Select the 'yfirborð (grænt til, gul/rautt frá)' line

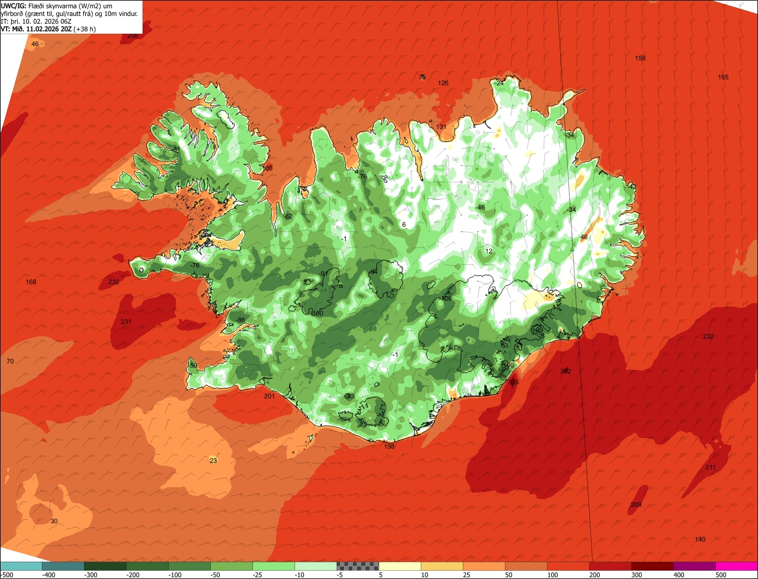pos(70,13)
